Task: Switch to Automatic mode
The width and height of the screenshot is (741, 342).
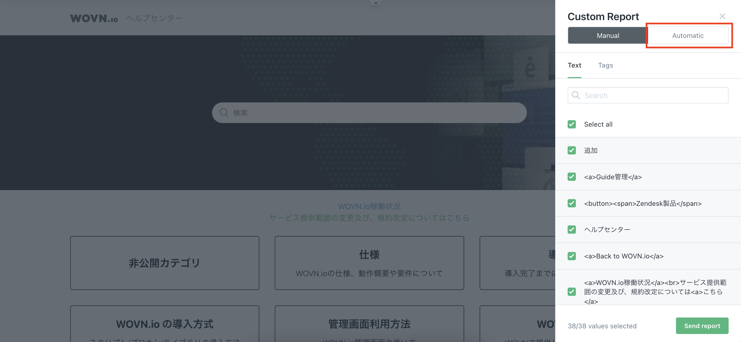Action: pos(688,36)
